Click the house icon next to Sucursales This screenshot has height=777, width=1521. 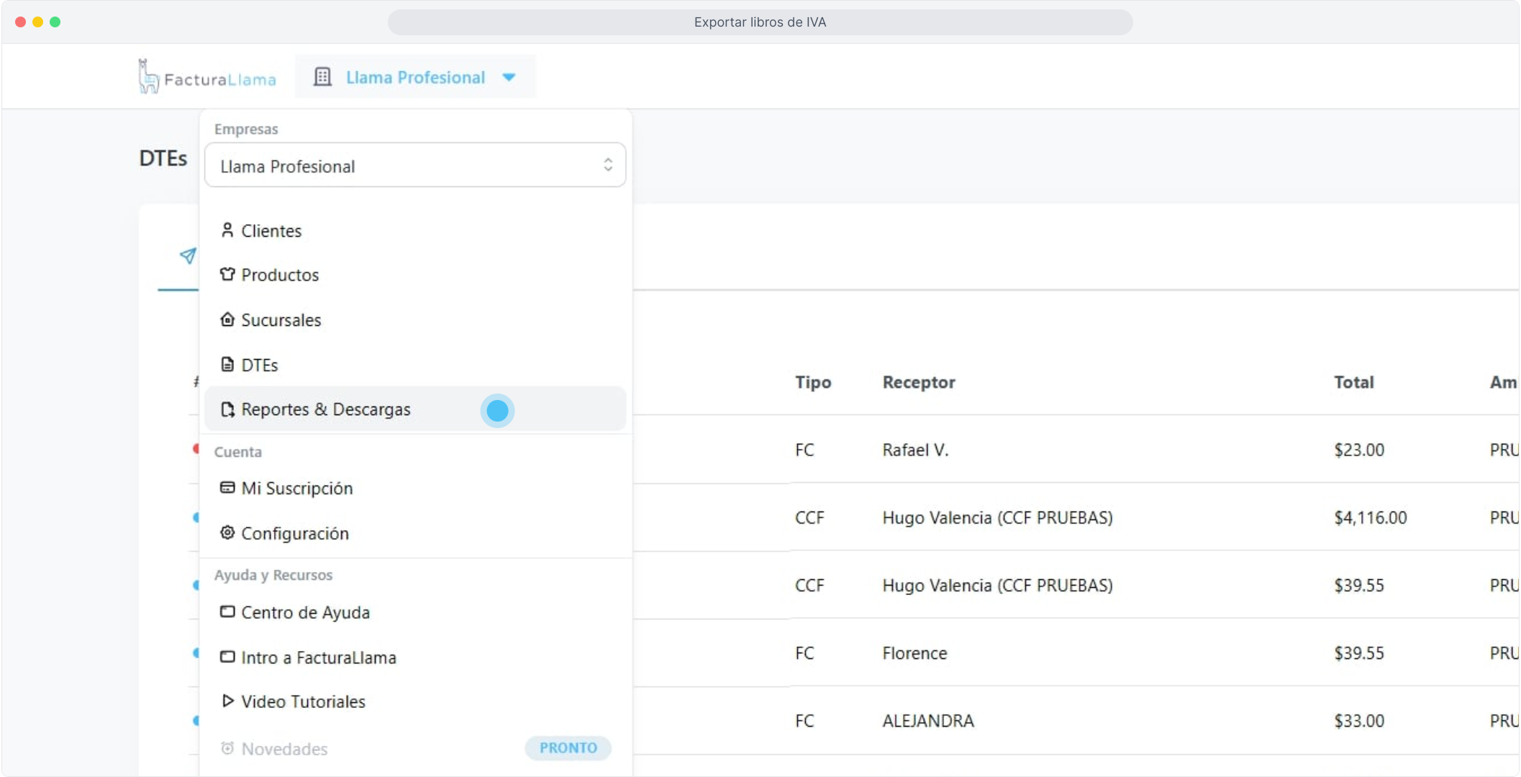[227, 319]
